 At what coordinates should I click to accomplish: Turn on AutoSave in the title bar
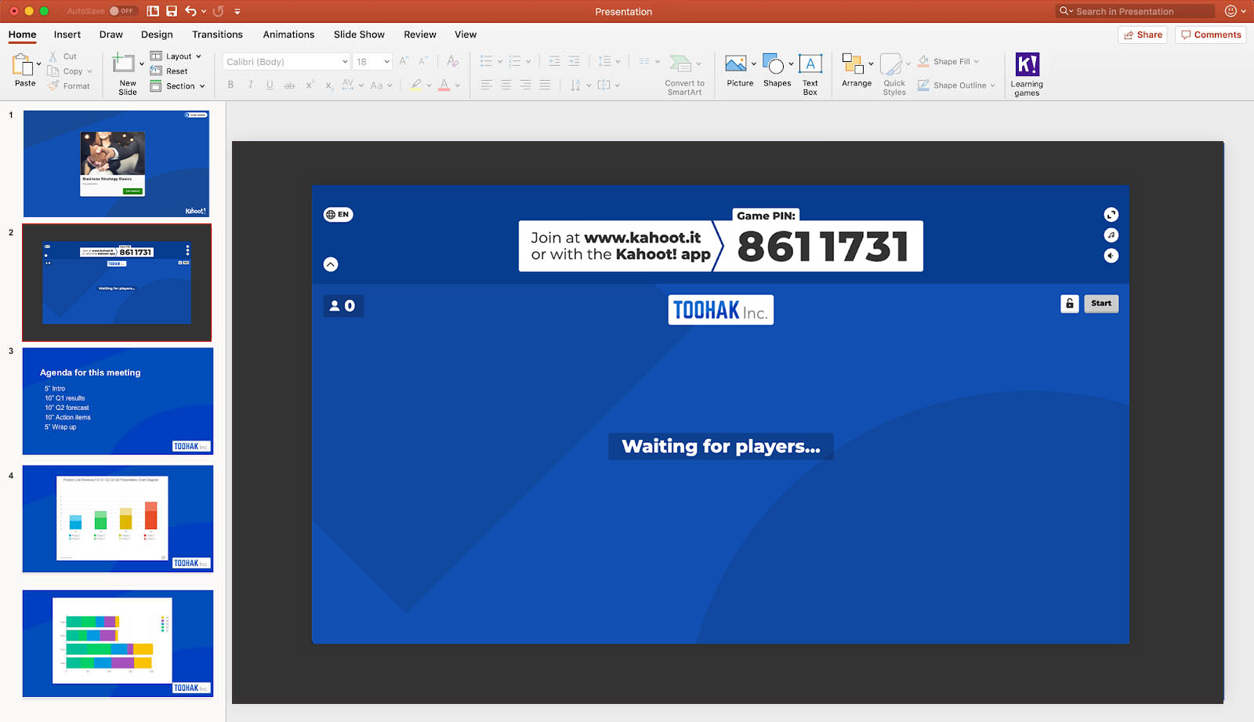(121, 11)
